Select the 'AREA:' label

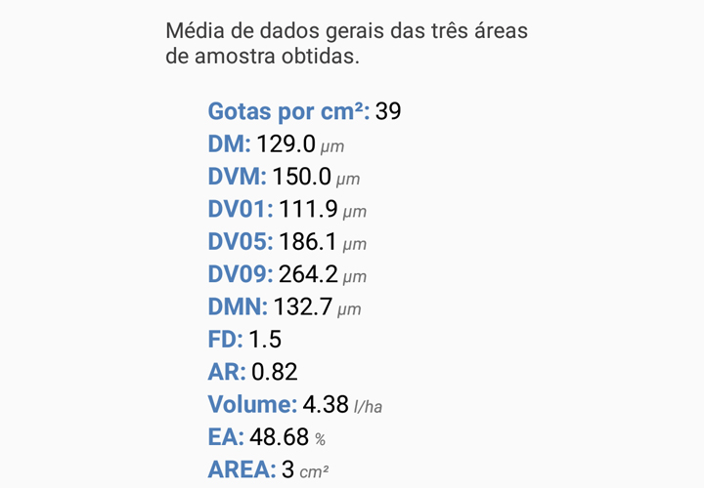pos(242,469)
